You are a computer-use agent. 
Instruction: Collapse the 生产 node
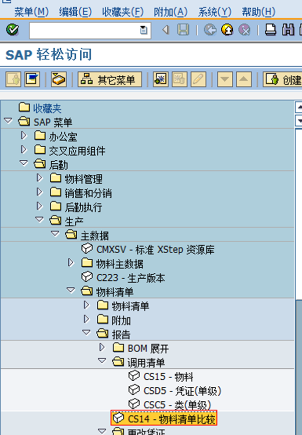click(40, 220)
